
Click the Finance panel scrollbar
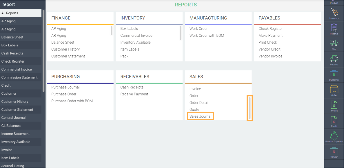[111, 31]
